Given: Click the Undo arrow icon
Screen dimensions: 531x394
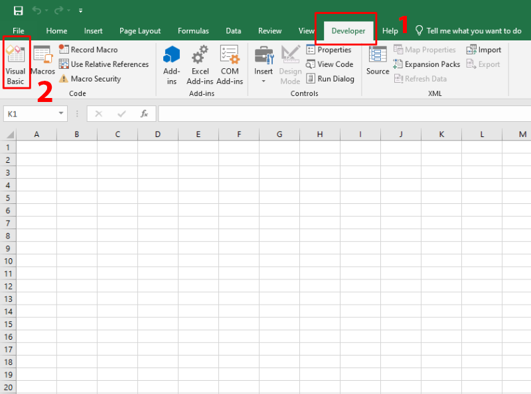Looking at the screenshot, I should 37,11.
